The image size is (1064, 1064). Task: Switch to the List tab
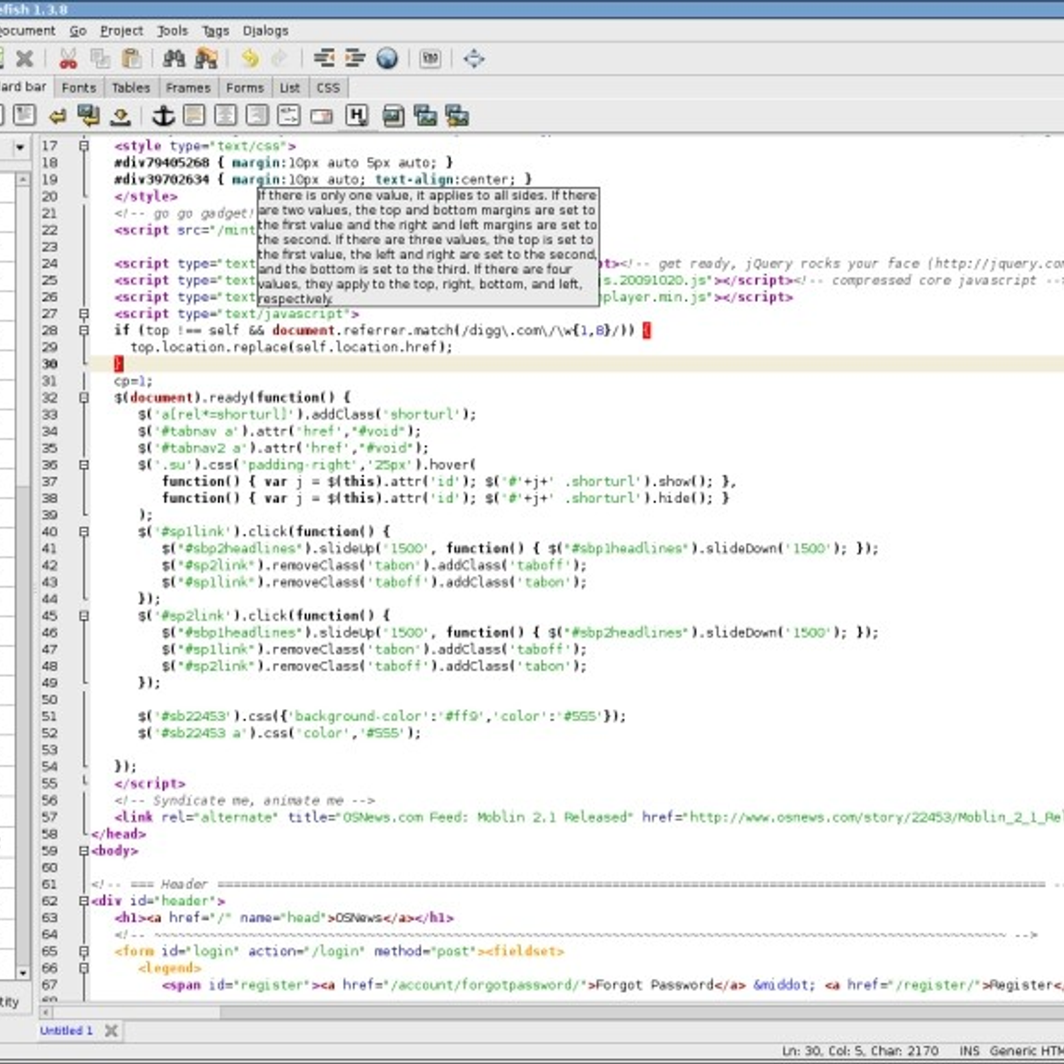pyautogui.click(x=289, y=87)
